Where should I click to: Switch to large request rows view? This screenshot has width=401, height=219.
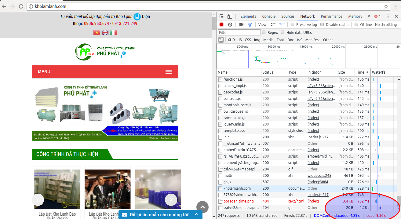coord(273,24)
